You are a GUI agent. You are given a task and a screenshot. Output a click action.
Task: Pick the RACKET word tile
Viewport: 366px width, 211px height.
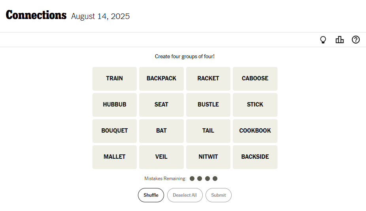tap(208, 78)
